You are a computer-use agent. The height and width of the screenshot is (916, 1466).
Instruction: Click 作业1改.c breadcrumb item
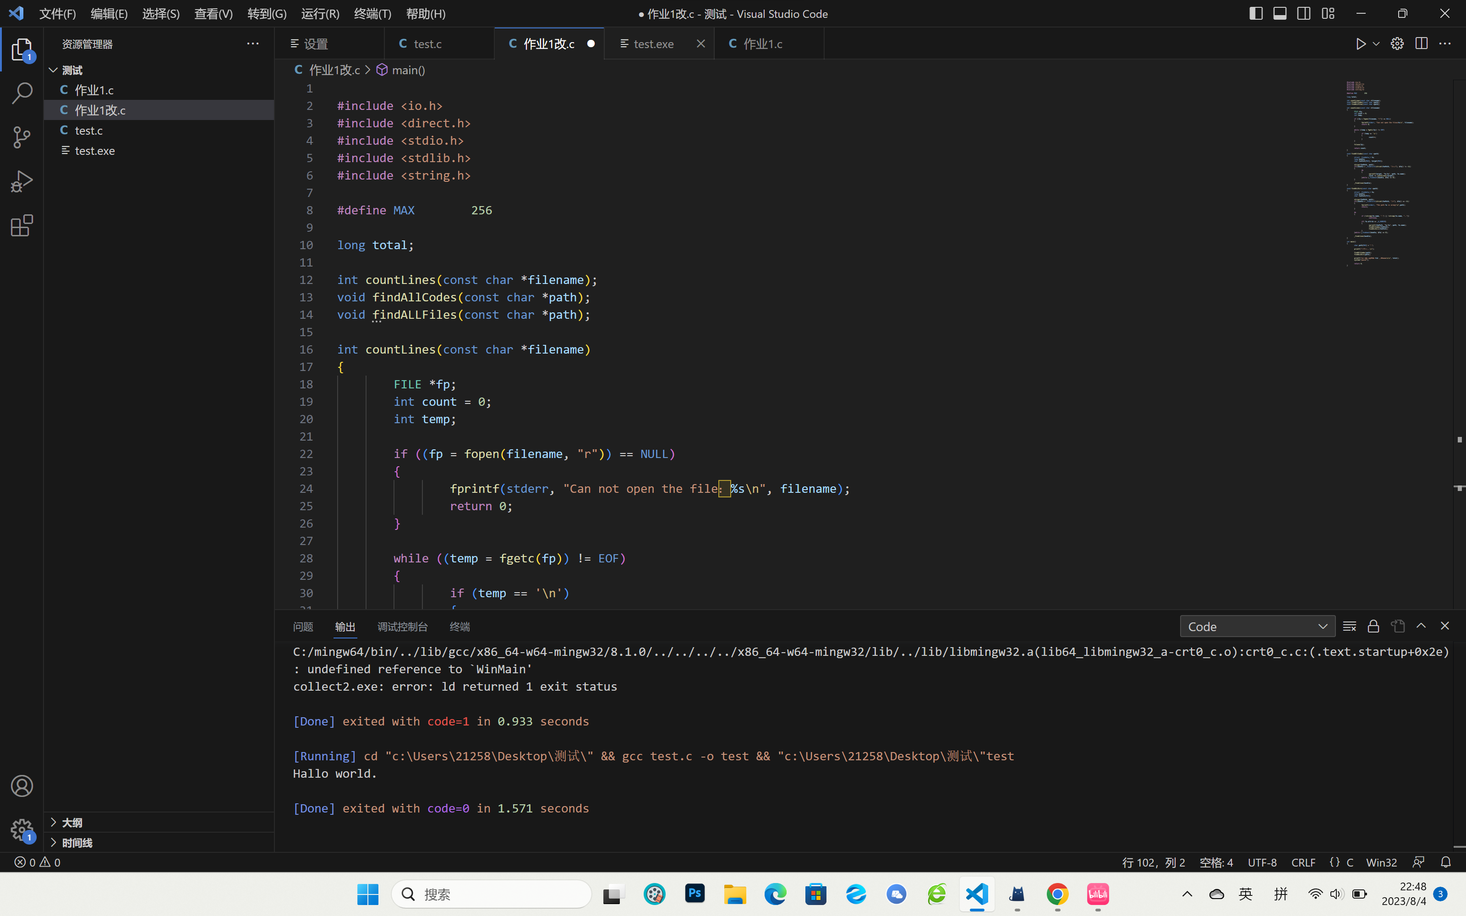pyautogui.click(x=327, y=70)
